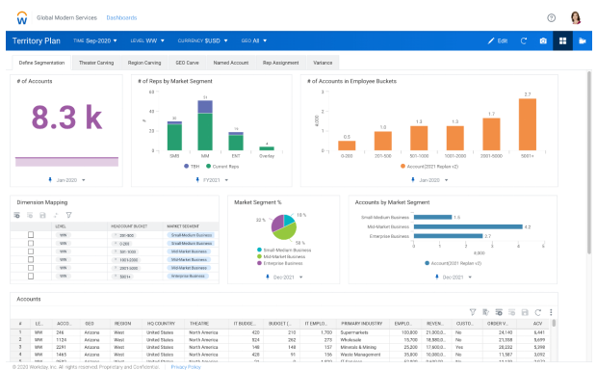
Task: Take a snapshot with the camera icon
Action: coord(543,40)
